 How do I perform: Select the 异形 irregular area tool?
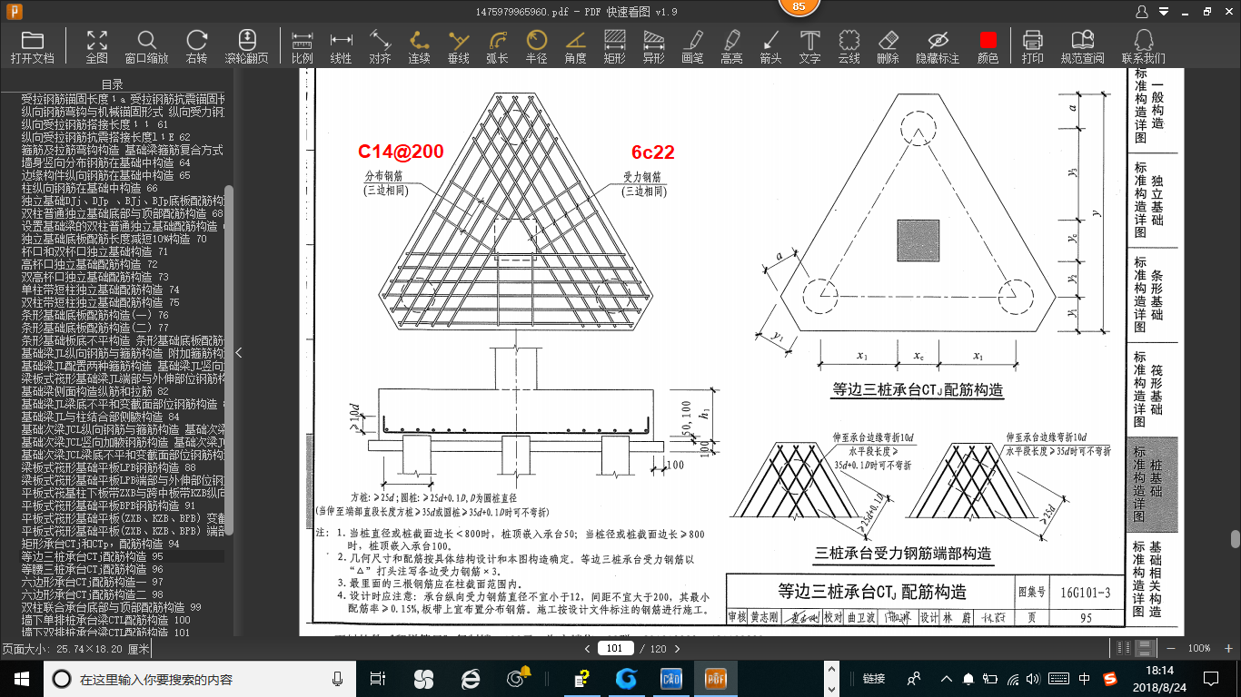coord(653,46)
